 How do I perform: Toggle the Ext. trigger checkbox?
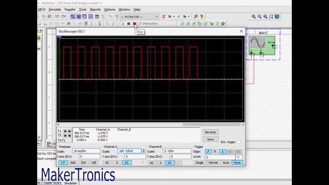(239, 142)
